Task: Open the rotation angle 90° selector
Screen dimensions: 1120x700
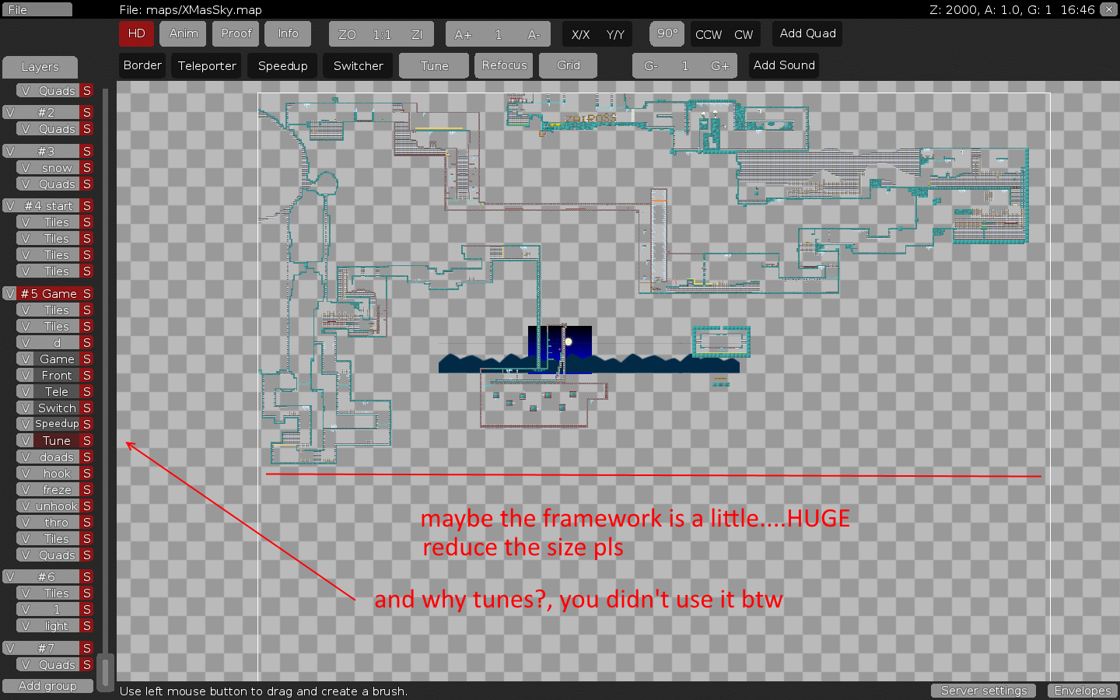Action: tap(667, 33)
